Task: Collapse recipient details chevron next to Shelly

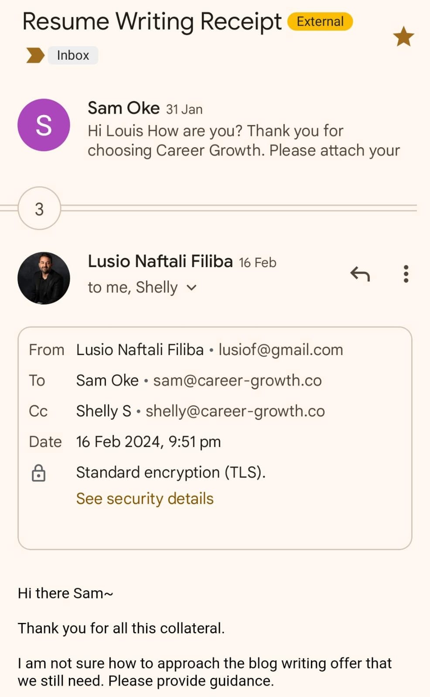Action: click(191, 288)
